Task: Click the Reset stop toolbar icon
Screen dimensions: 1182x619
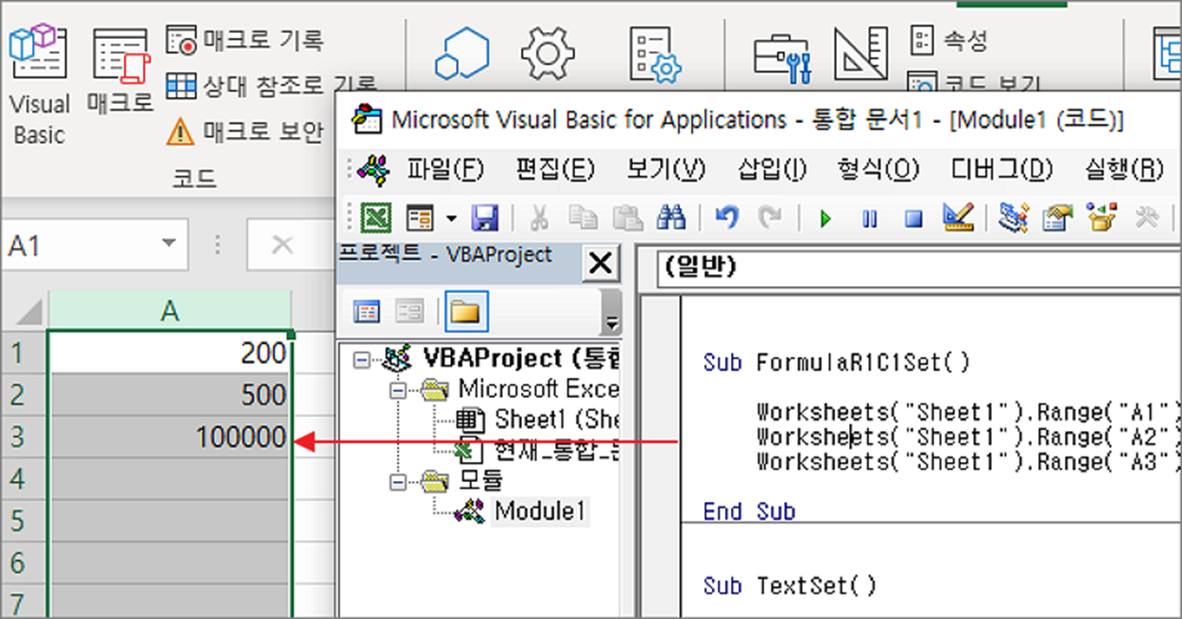Action: click(913, 219)
